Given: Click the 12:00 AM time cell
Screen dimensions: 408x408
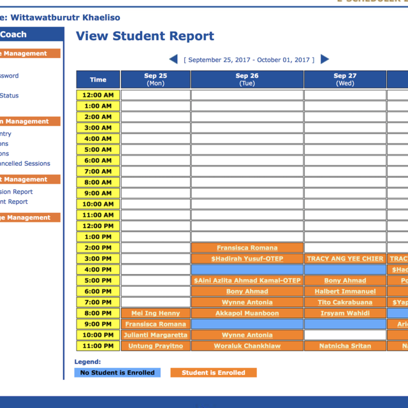Looking at the screenshot, I should 98,95.
